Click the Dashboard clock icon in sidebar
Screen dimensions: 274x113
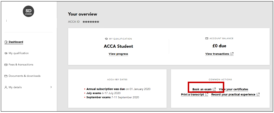click(x=6, y=42)
